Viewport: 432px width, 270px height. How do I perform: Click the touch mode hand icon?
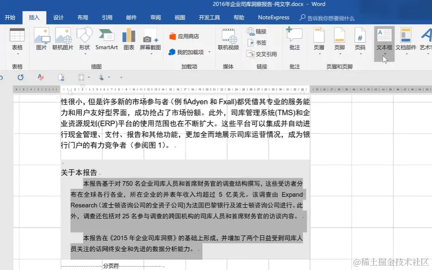point(102,77)
